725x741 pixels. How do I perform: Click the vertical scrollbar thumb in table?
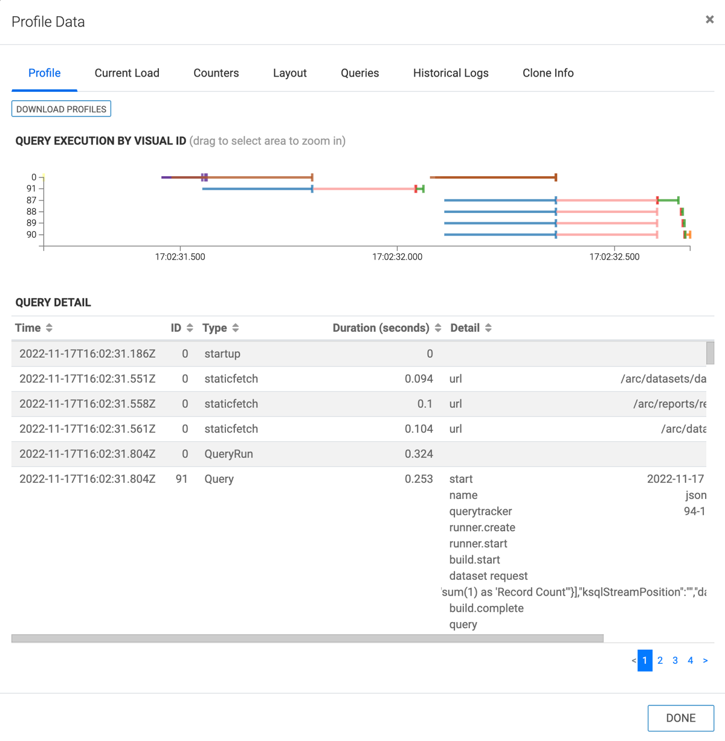pos(710,353)
